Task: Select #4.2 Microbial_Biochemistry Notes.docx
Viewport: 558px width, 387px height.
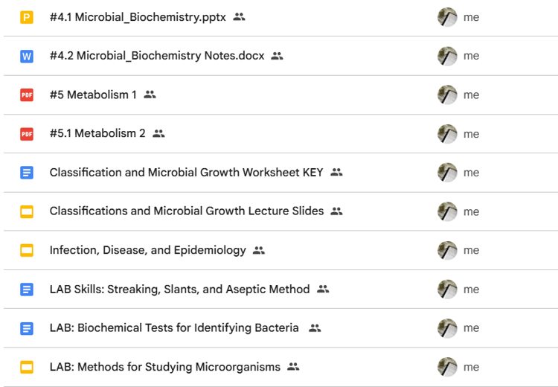Action: pyautogui.click(x=157, y=56)
